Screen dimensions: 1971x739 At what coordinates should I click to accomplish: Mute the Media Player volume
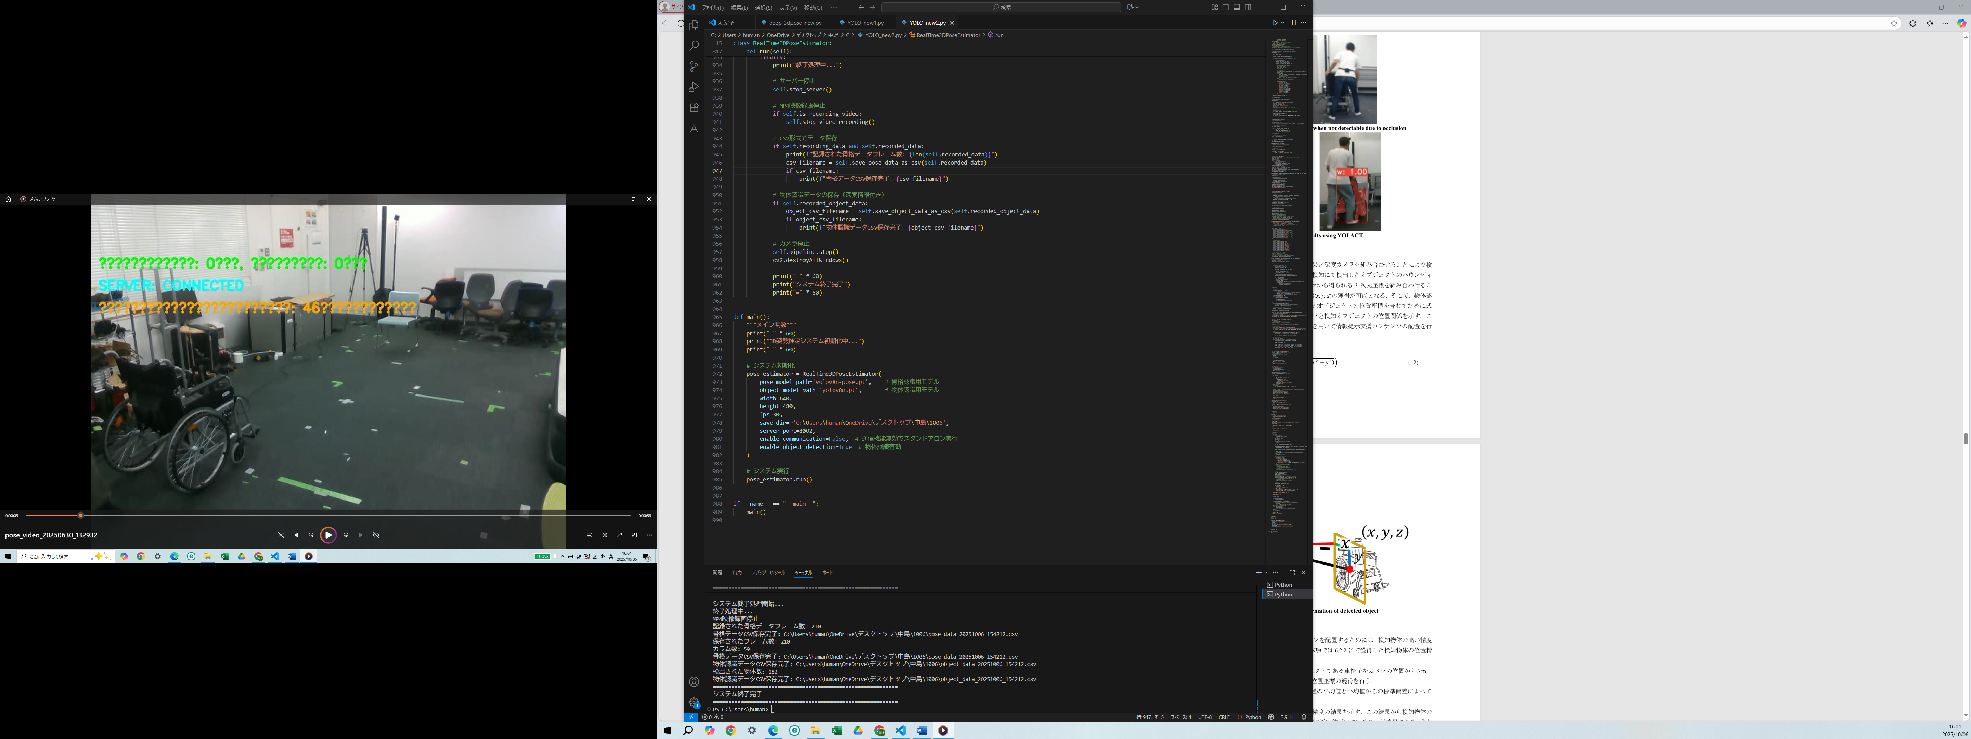604,535
